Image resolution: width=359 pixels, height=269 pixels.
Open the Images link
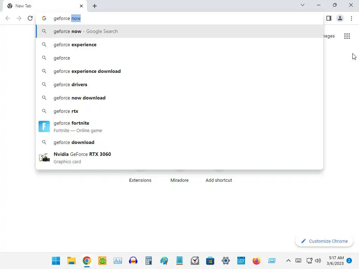[329, 36]
